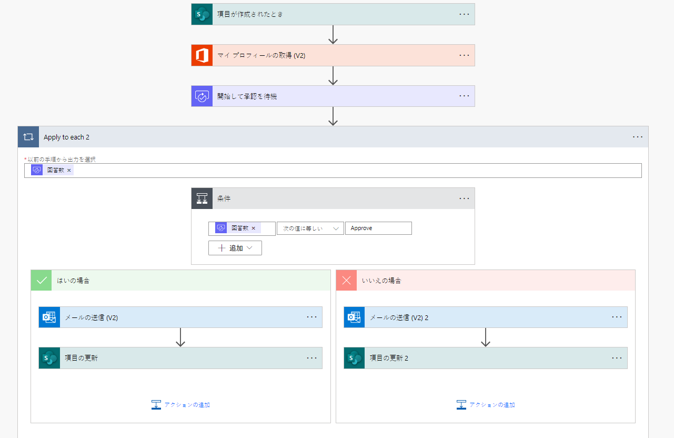Click the 以前の手順から出力を選択 input field

[x=333, y=171]
